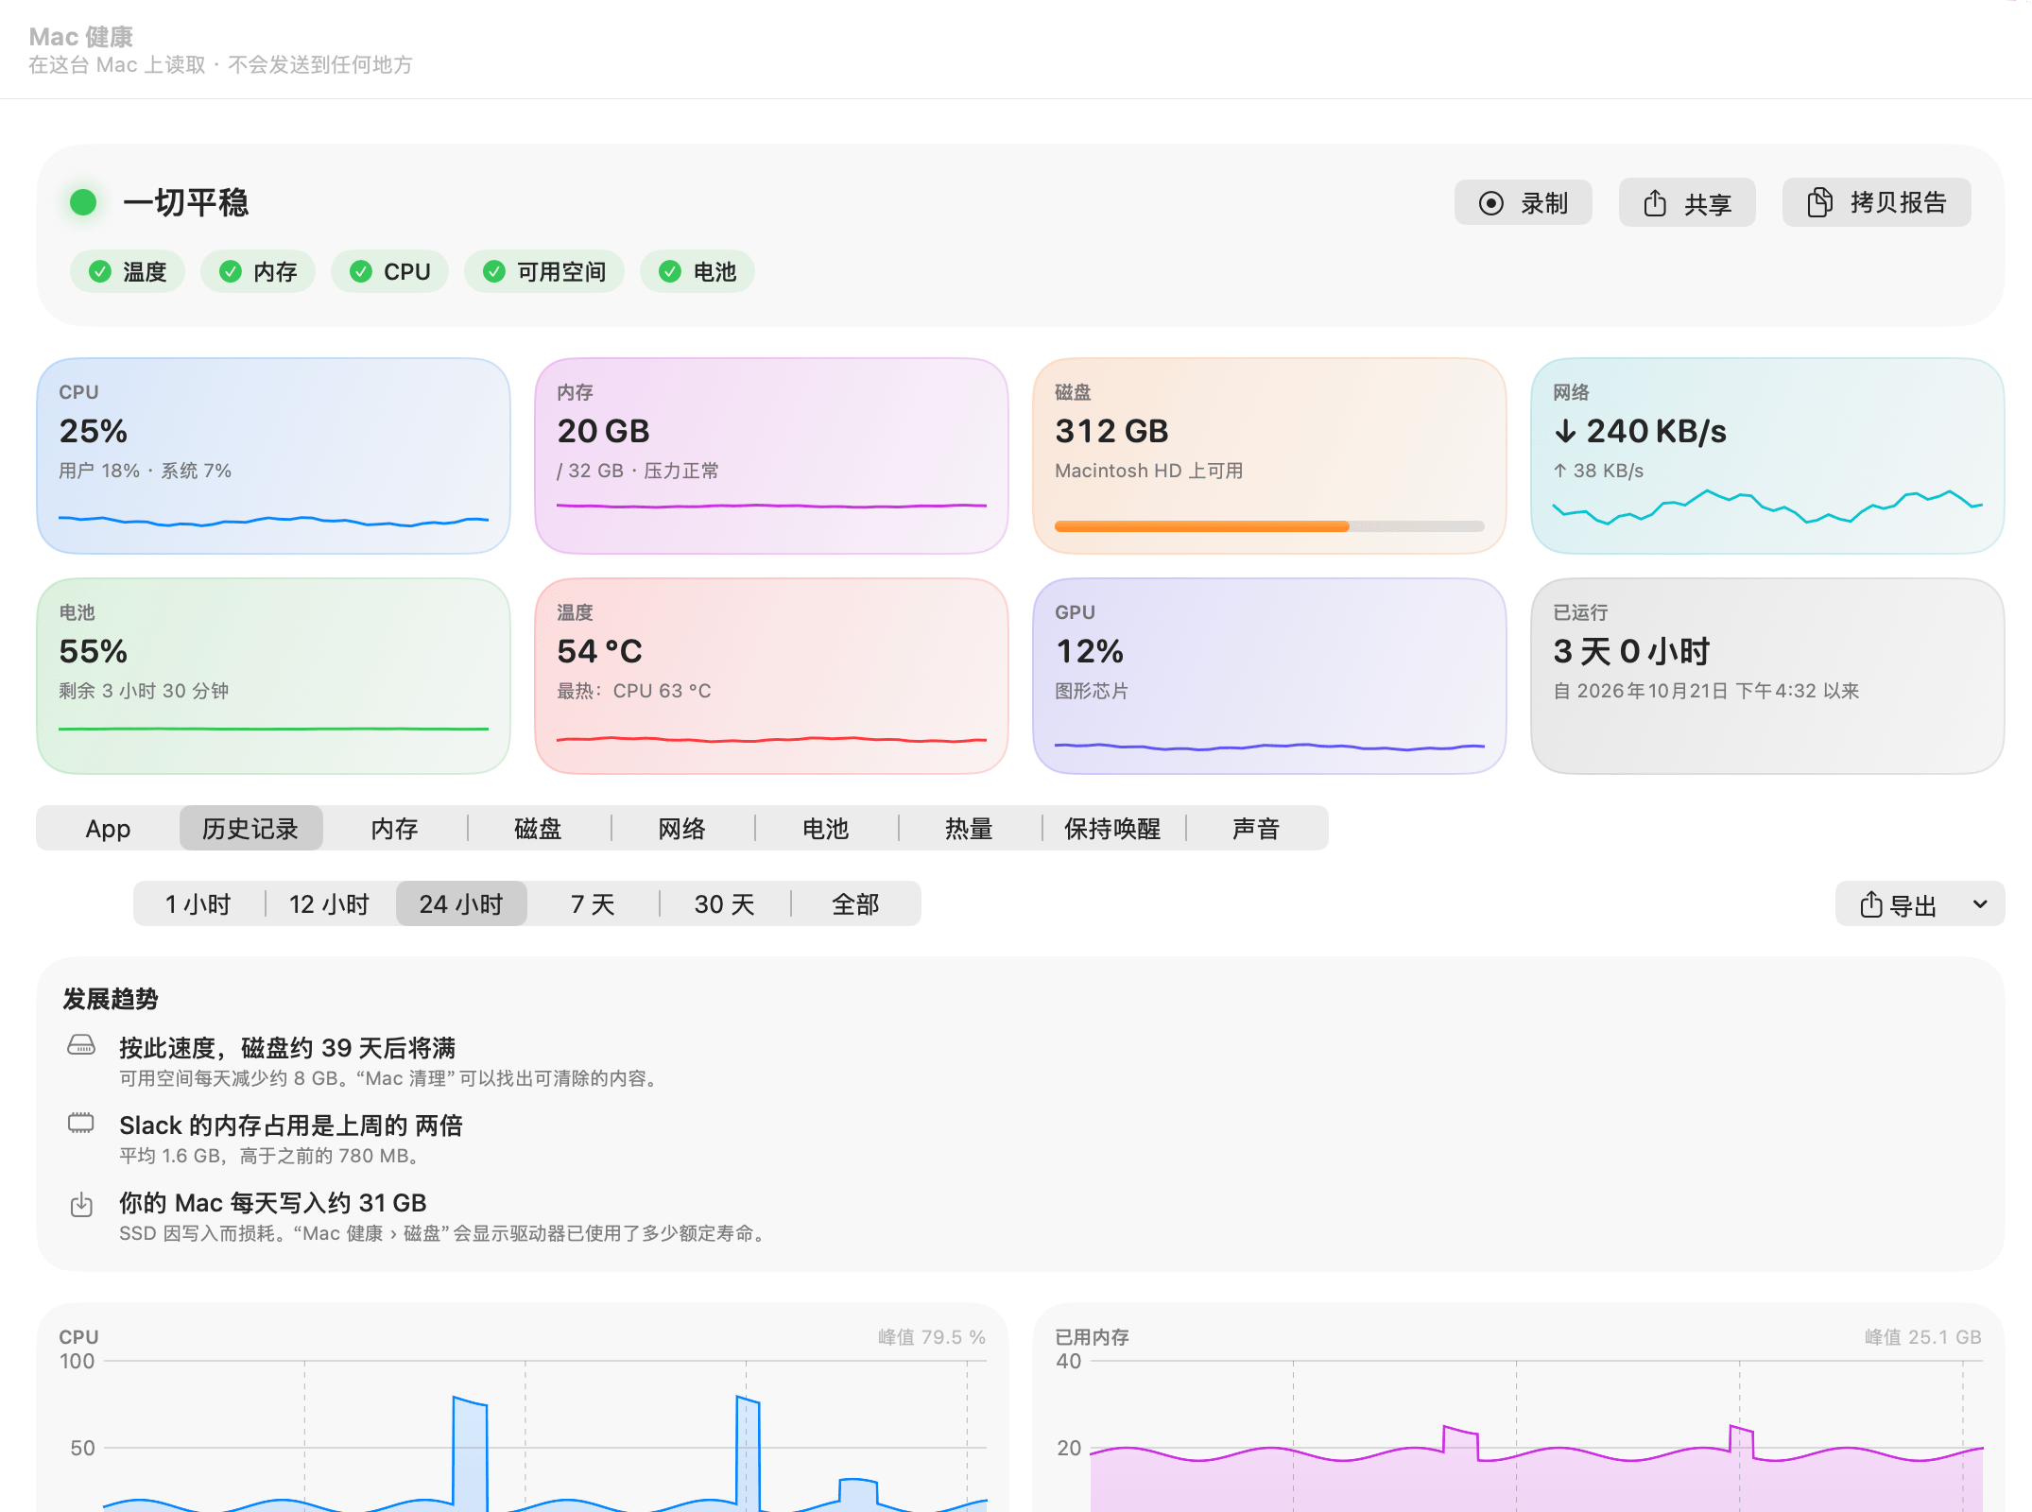Open the 温度 54 °C card
The height and width of the screenshot is (1512, 2032).
(x=771, y=676)
